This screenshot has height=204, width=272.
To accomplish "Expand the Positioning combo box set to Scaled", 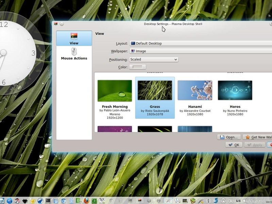I will [x=154, y=60].
